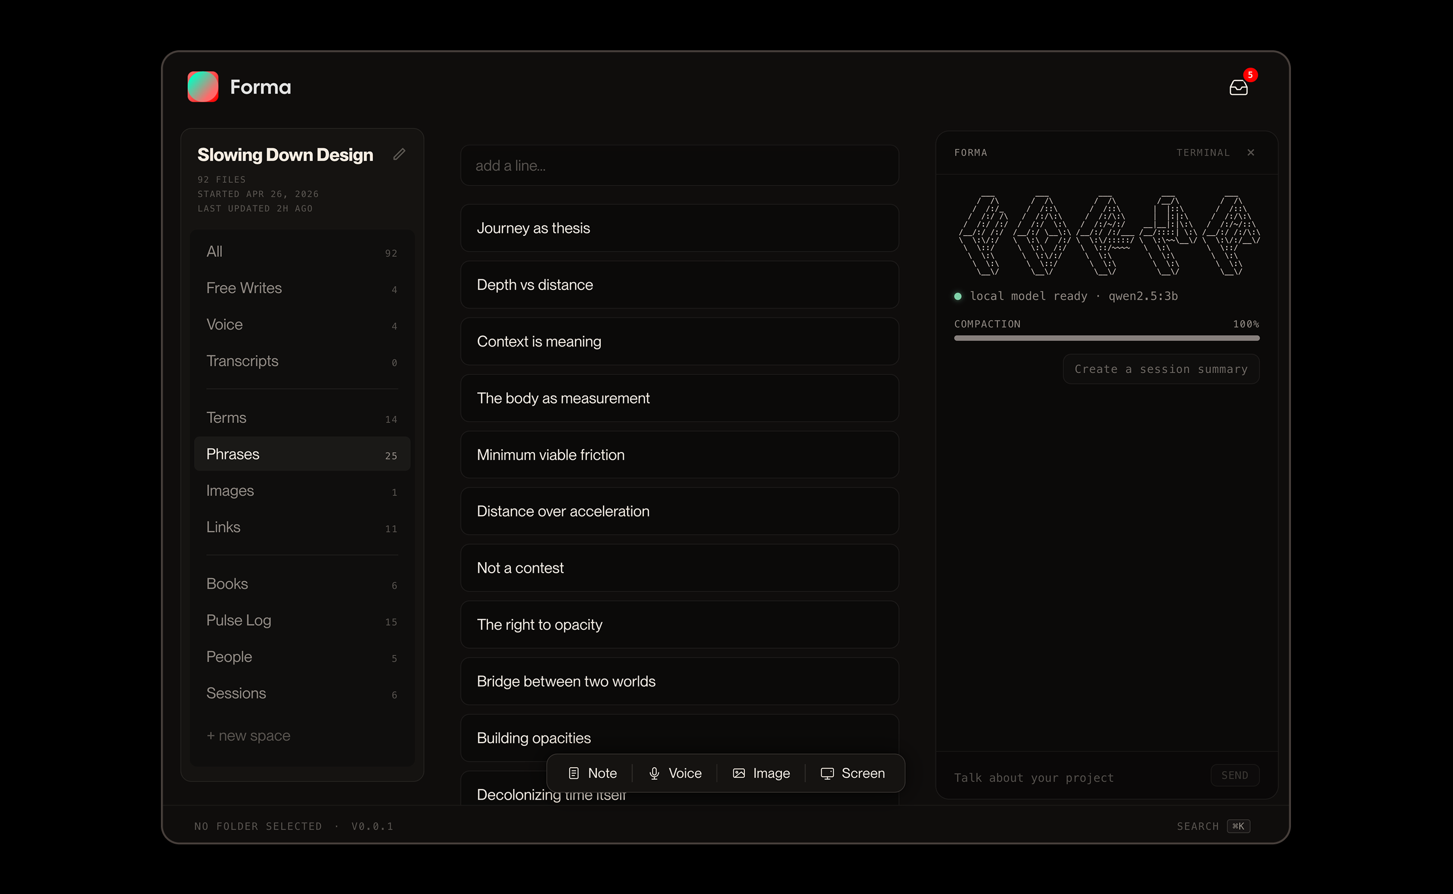Click the 'local model ready · qwen2.5:3b' text
This screenshot has width=1453, height=894.
tap(1074, 296)
